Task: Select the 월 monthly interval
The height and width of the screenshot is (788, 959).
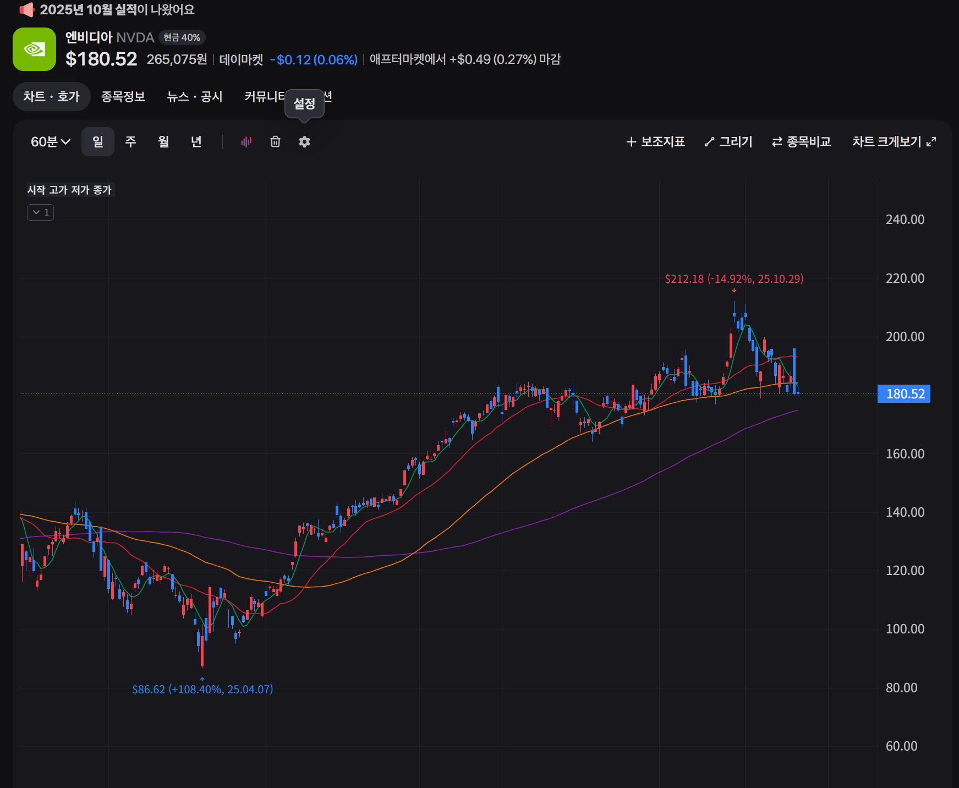Action: 163,142
